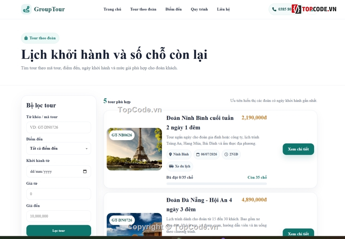Viewport: 345px width, 239px height.
Task: Click Xem chi tiết for Đà Nẵng tour
Action: [x=299, y=232]
